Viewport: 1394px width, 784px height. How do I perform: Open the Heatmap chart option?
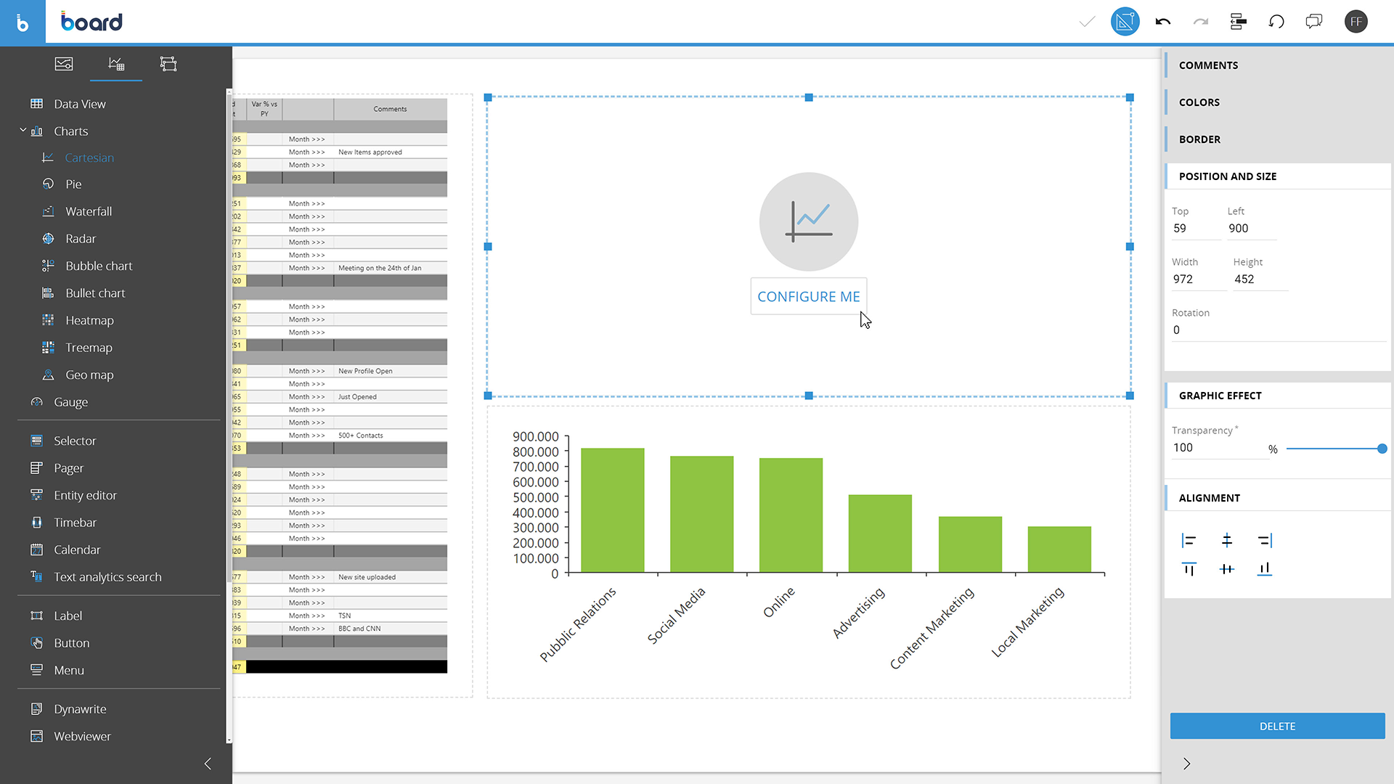[90, 319]
